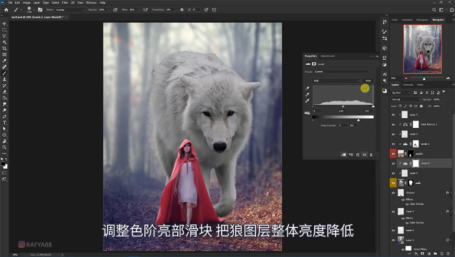Viewport: 455px width, 257px height.
Task: Open the Image menu
Action: (x=27, y=2)
